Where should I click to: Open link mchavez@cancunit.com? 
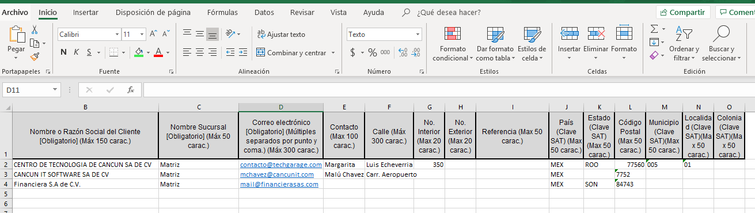pos(277,174)
